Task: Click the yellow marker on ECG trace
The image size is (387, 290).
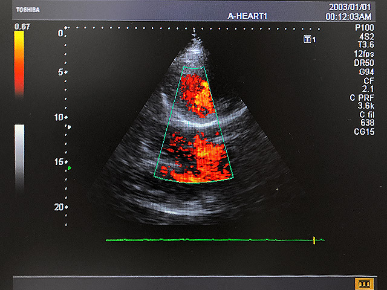Action: (314, 240)
